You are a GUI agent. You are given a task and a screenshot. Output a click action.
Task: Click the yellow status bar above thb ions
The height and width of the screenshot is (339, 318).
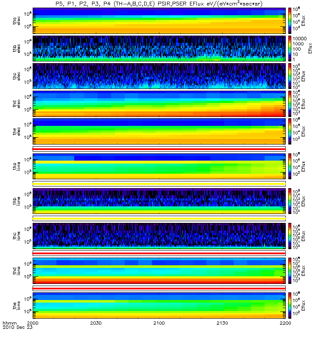pyautogui.click(x=159, y=184)
